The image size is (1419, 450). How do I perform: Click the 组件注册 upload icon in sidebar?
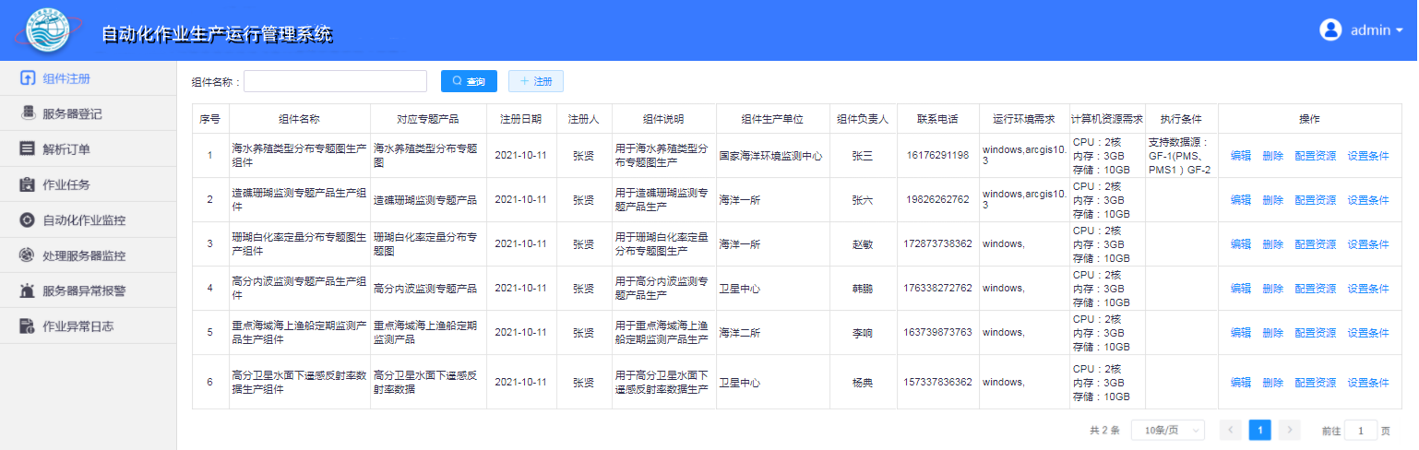[x=28, y=78]
